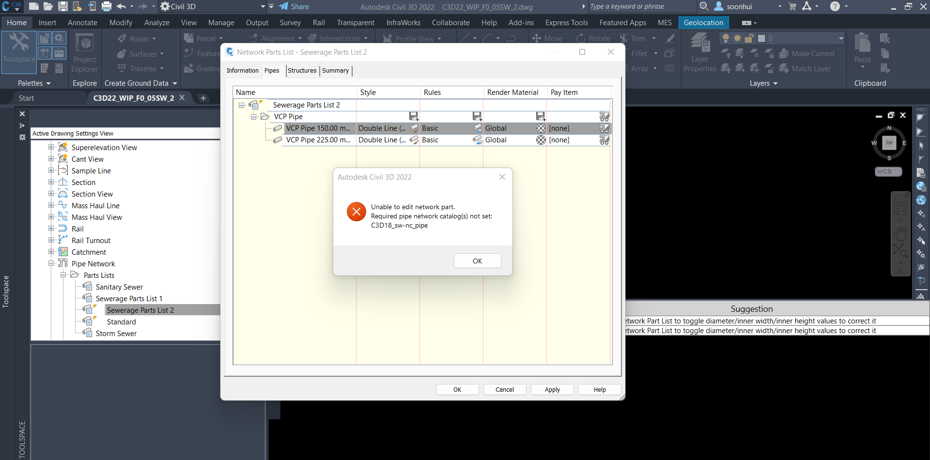Screen dimensions: 930x460
Task: Click the New drawing icon in quick access toolbar
Action: [33, 6]
